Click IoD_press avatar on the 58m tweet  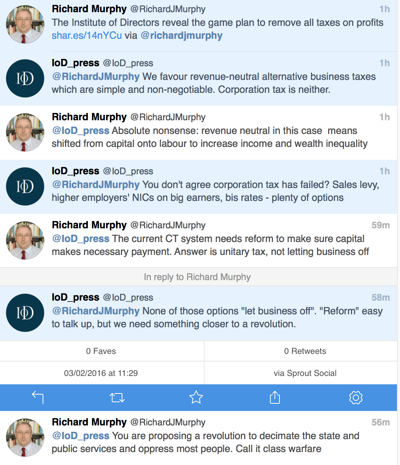[25, 313]
